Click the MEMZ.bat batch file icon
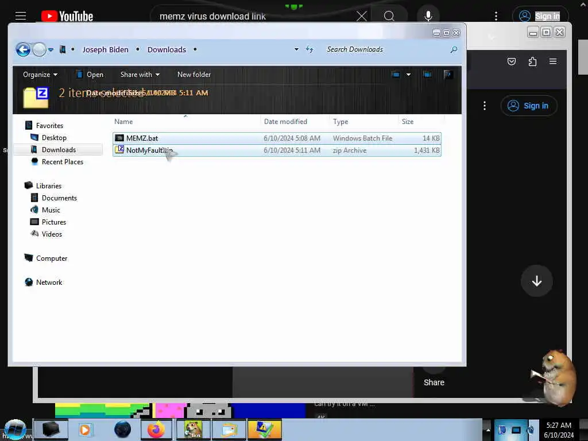The height and width of the screenshot is (441, 588). point(119,138)
